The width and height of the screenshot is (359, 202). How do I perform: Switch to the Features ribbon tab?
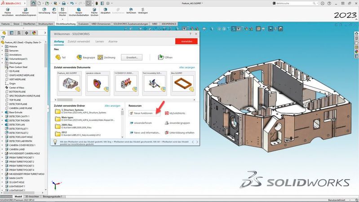point(5,24)
